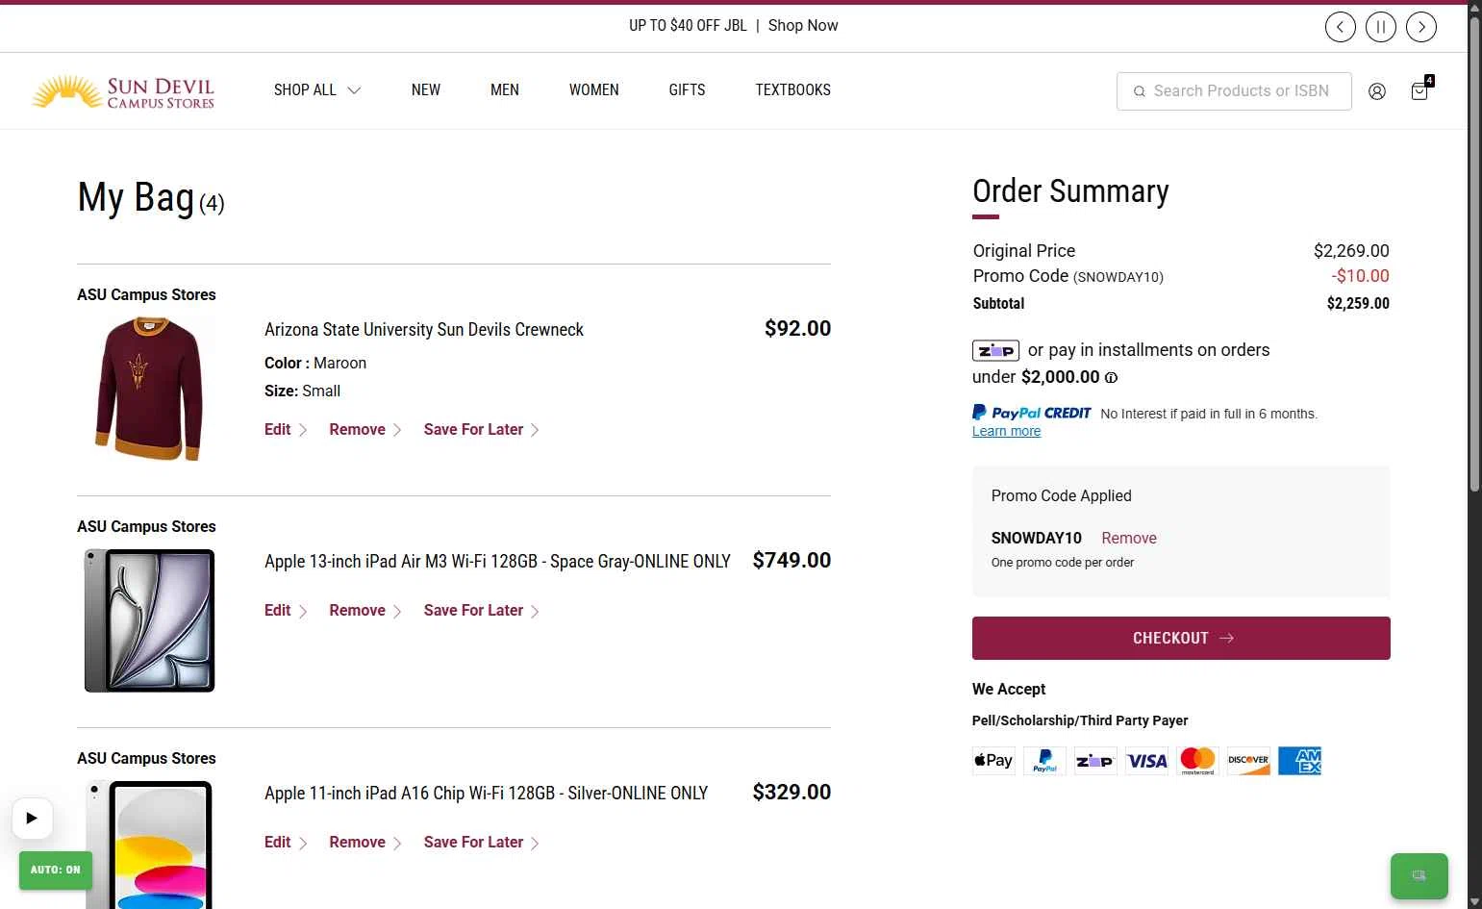Click the UP TO $40 OFF JBL text
The height and width of the screenshot is (909, 1482).
688,26
